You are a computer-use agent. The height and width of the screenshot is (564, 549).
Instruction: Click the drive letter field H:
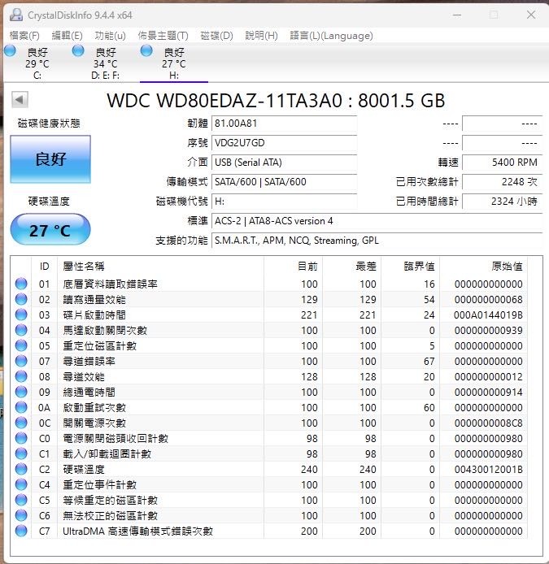tap(285, 201)
